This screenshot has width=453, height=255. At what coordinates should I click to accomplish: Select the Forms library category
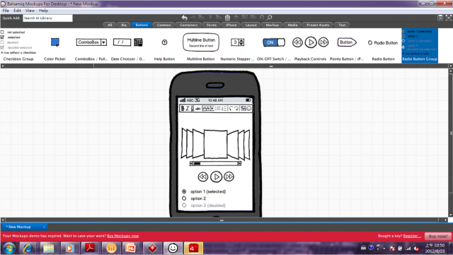click(x=212, y=25)
